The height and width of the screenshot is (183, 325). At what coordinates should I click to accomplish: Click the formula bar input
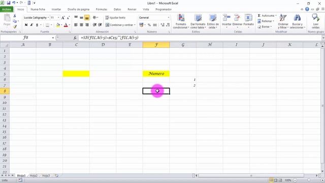(x=200, y=38)
